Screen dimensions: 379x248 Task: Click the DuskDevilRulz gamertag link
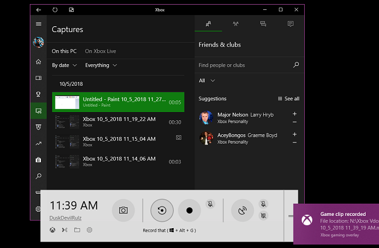pos(66,218)
